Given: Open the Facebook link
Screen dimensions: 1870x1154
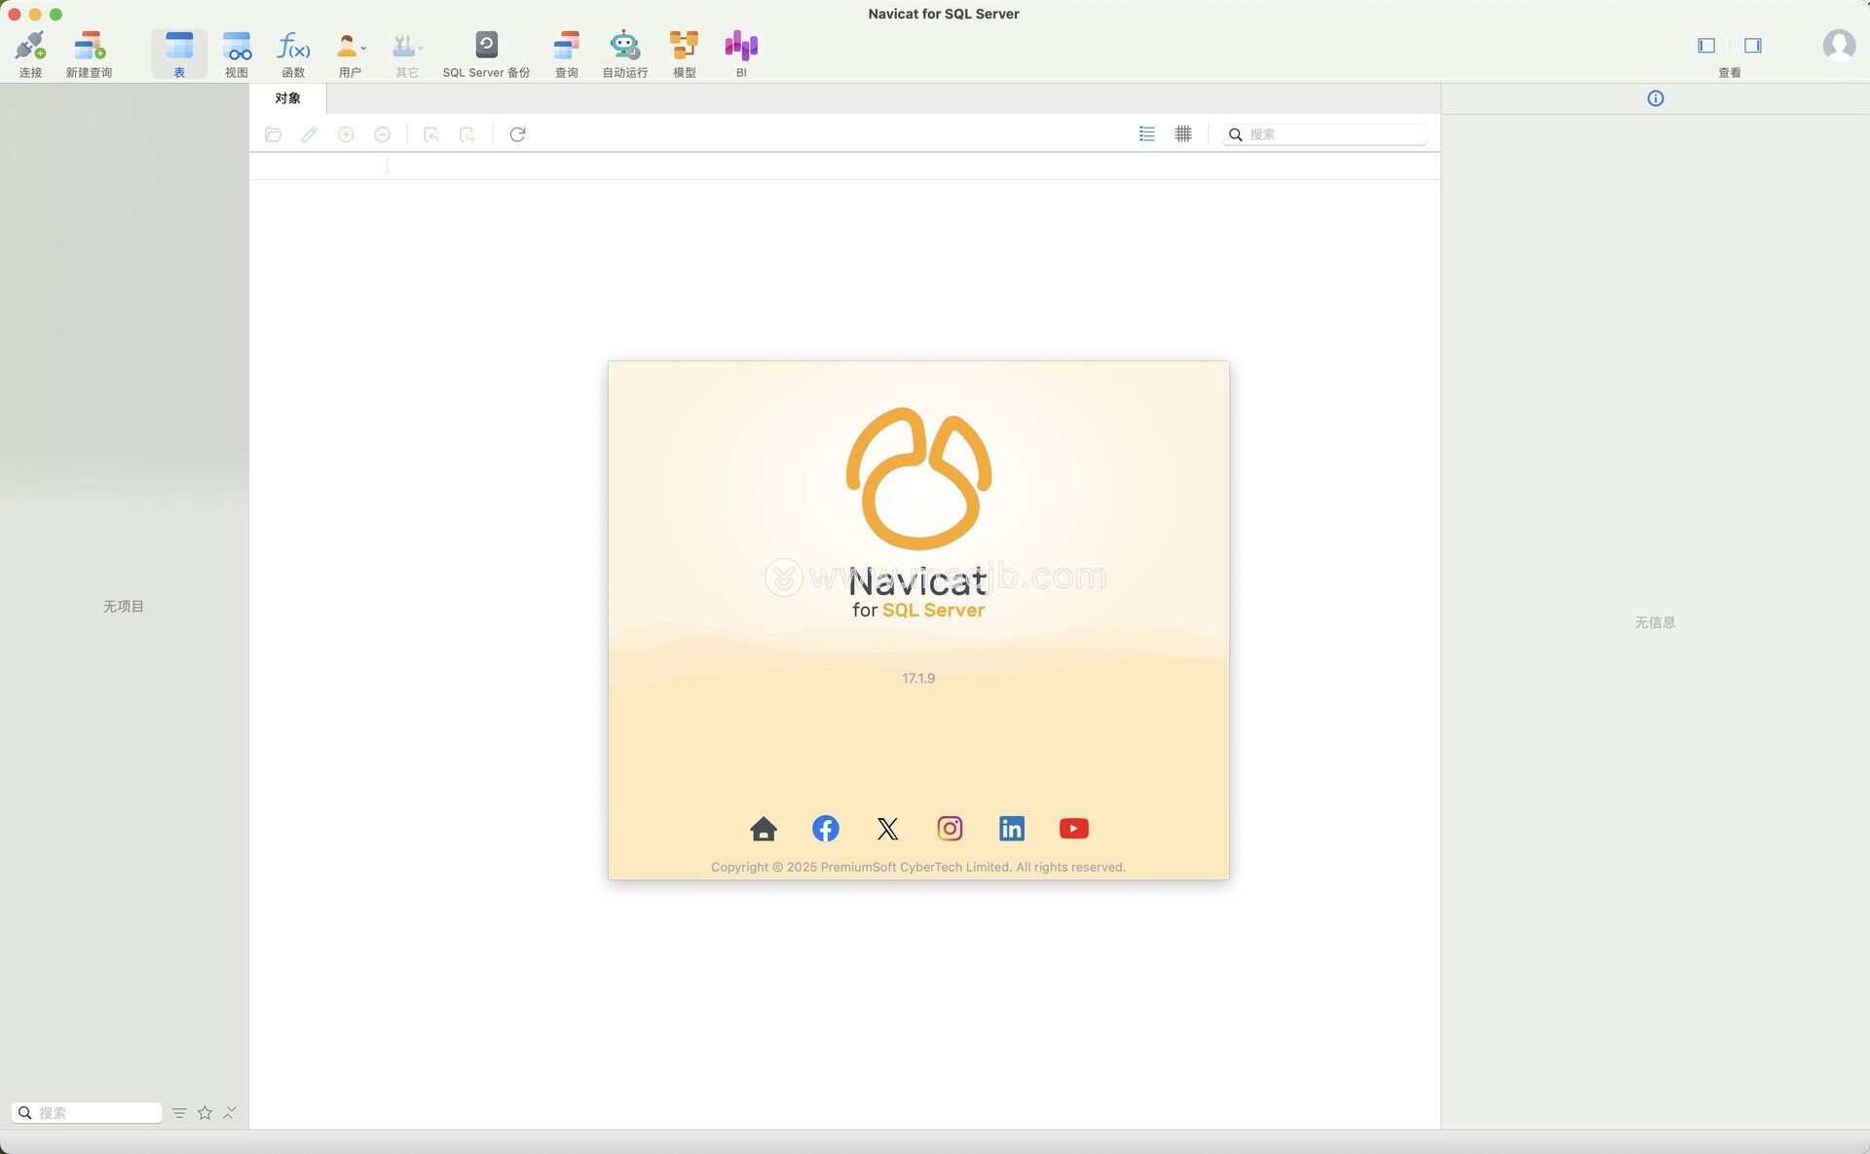Looking at the screenshot, I should [826, 829].
